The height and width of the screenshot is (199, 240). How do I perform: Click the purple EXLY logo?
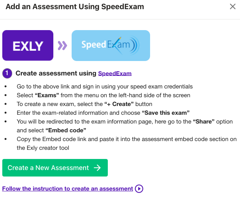click(x=28, y=46)
